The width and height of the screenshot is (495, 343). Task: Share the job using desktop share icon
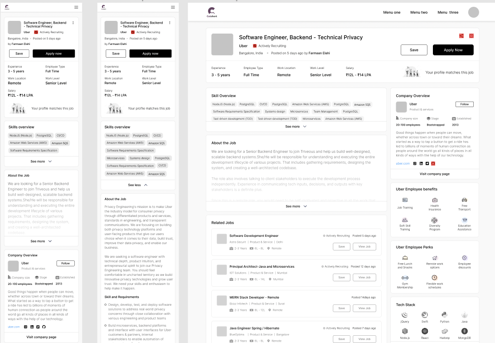[461, 36]
